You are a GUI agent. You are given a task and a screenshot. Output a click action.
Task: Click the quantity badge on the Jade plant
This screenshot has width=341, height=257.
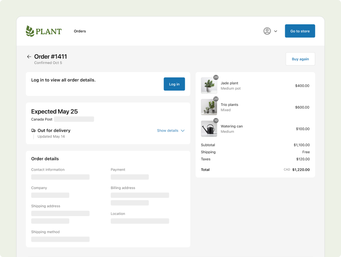[216, 77]
